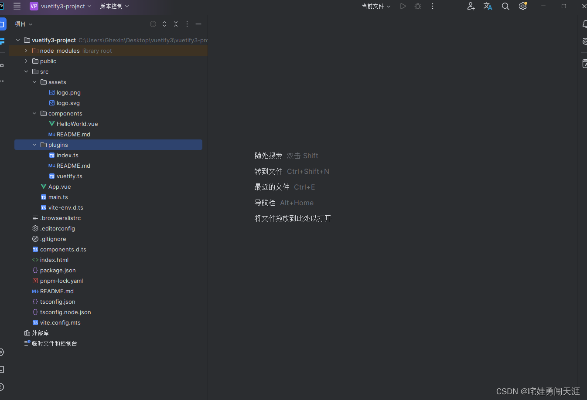Click the TS icon beside main.ts
The width and height of the screenshot is (587, 400).
coord(44,197)
